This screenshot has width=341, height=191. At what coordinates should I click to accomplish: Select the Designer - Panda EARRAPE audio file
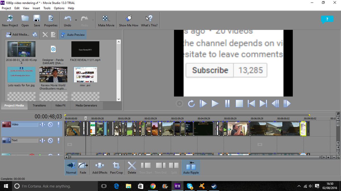coord(53,49)
